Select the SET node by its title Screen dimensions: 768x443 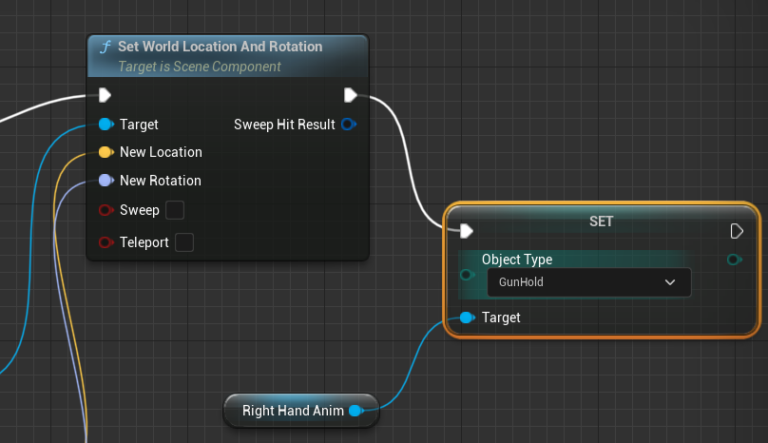click(x=602, y=221)
